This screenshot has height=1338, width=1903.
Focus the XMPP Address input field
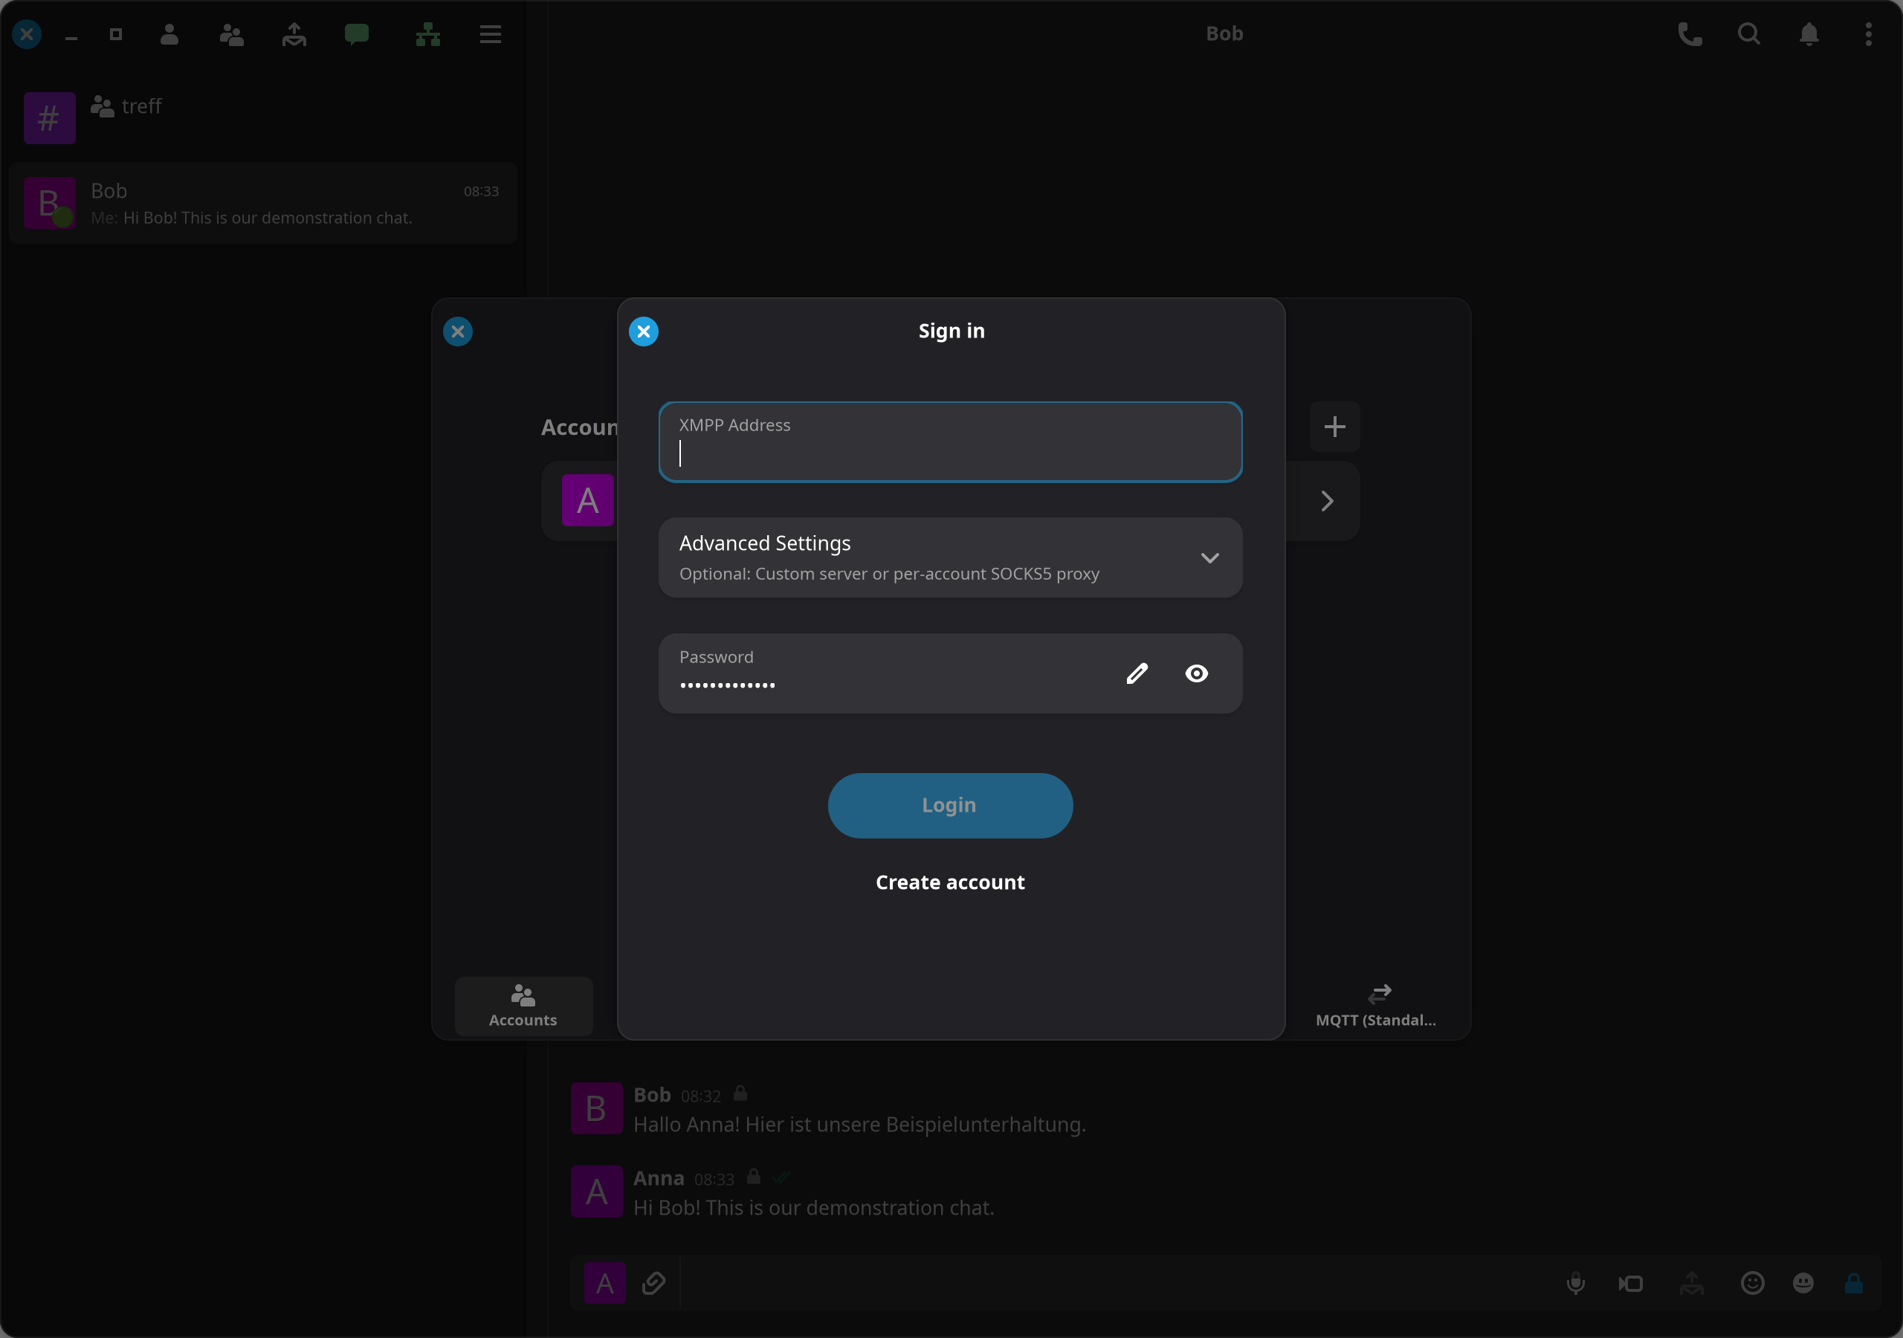[x=950, y=442]
